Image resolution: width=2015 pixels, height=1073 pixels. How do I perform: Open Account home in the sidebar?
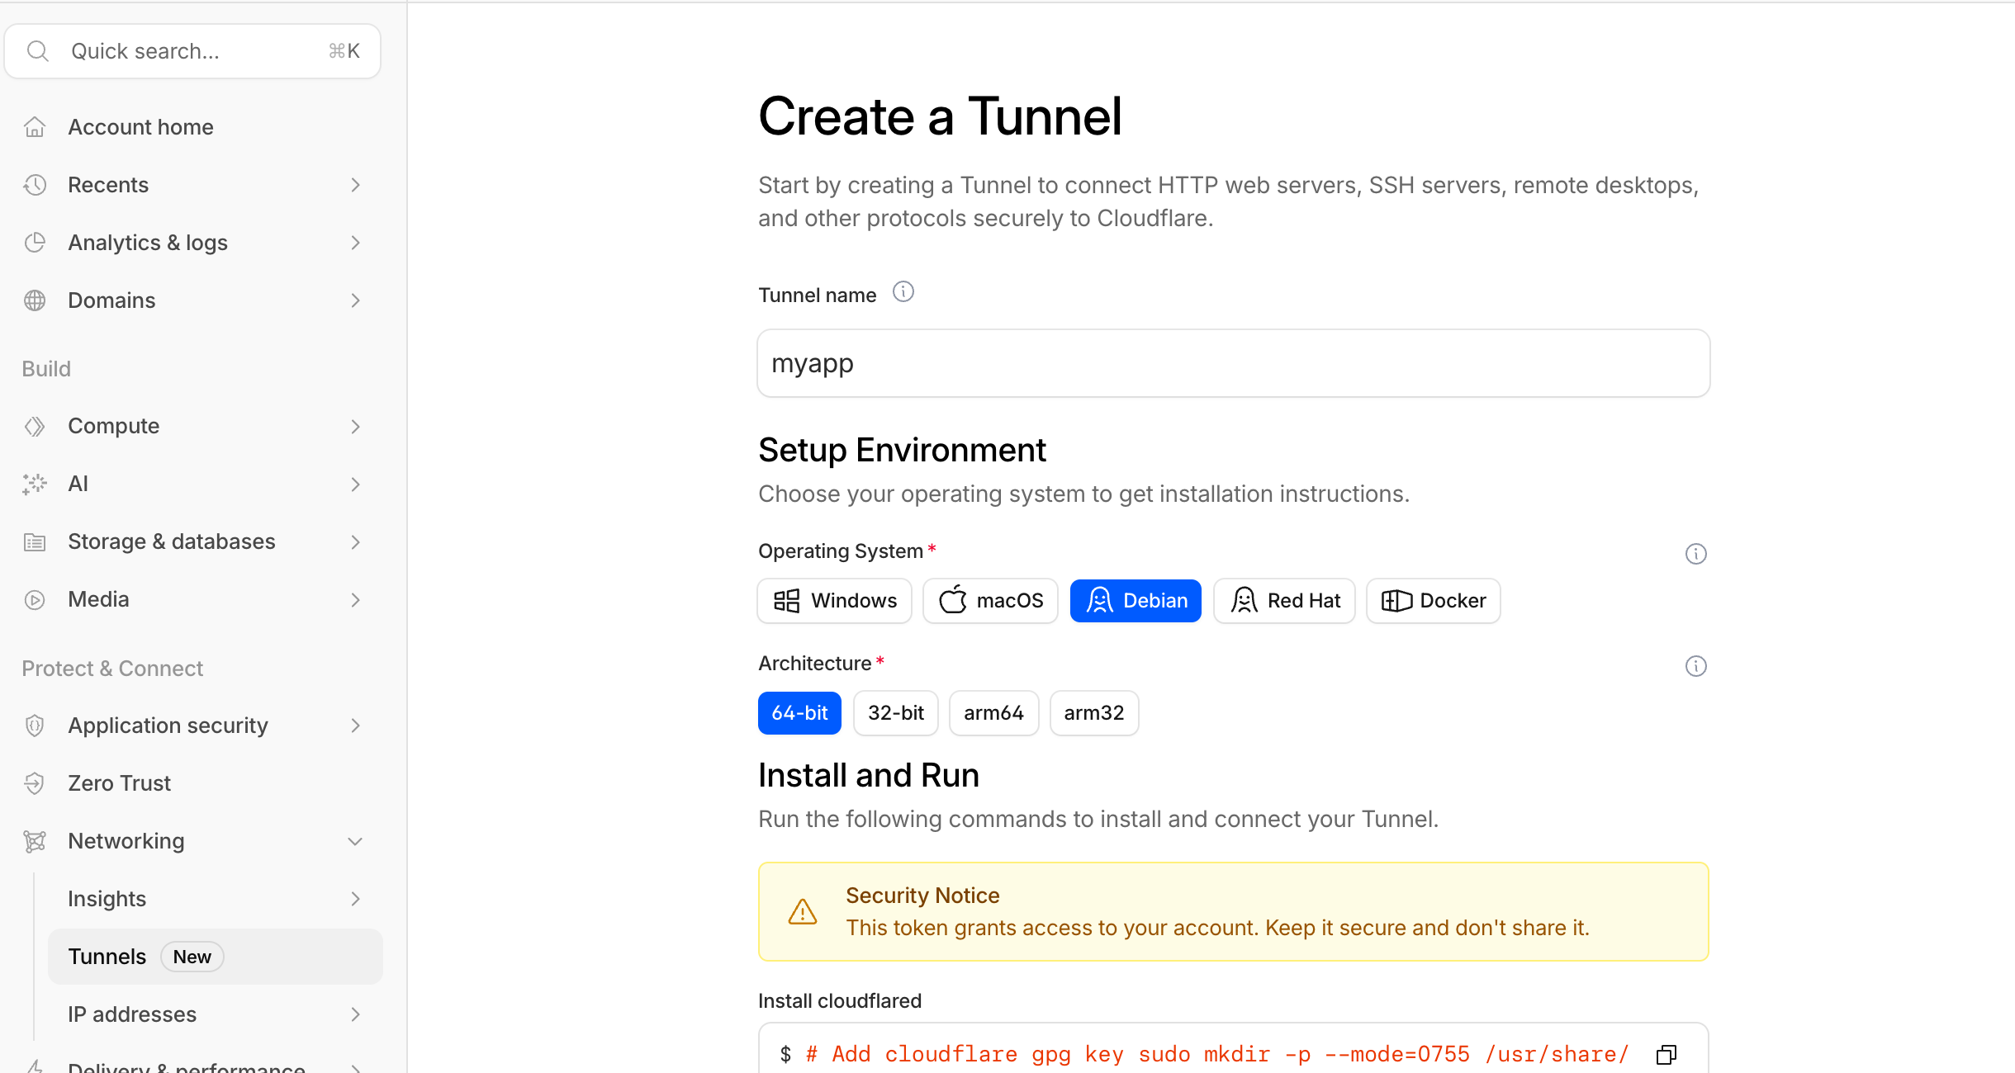click(192, 127)
